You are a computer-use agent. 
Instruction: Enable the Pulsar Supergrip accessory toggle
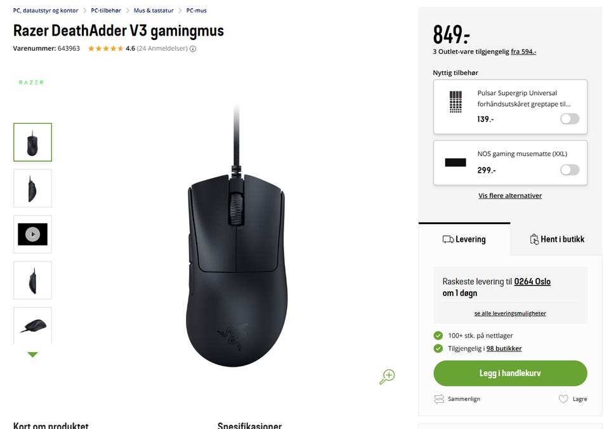coord(570,119)
